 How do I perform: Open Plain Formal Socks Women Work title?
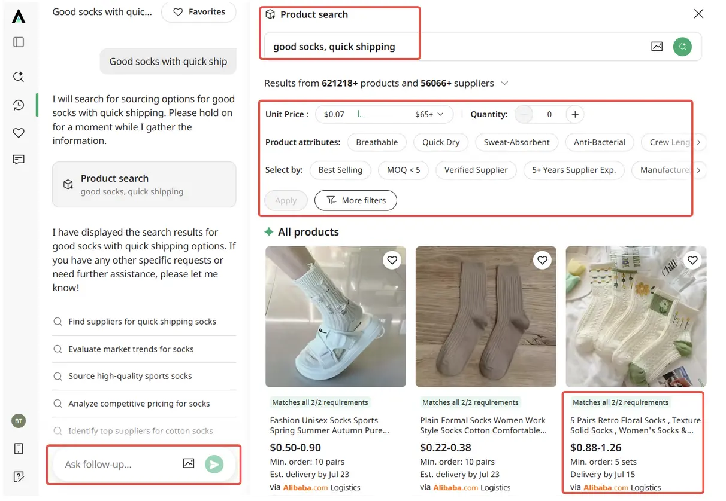483,425
